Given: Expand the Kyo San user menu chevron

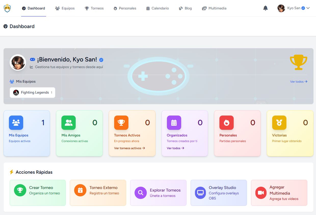Looking at the screenshot, I should click(308, 8).
